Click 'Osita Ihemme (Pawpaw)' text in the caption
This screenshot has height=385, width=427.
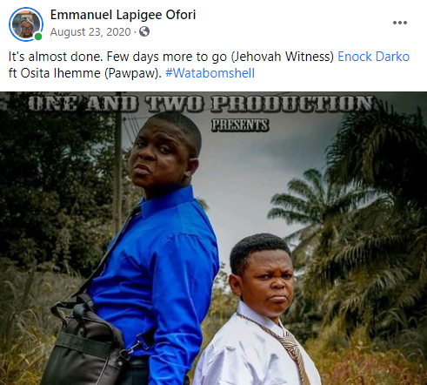(x=90, y=73)
